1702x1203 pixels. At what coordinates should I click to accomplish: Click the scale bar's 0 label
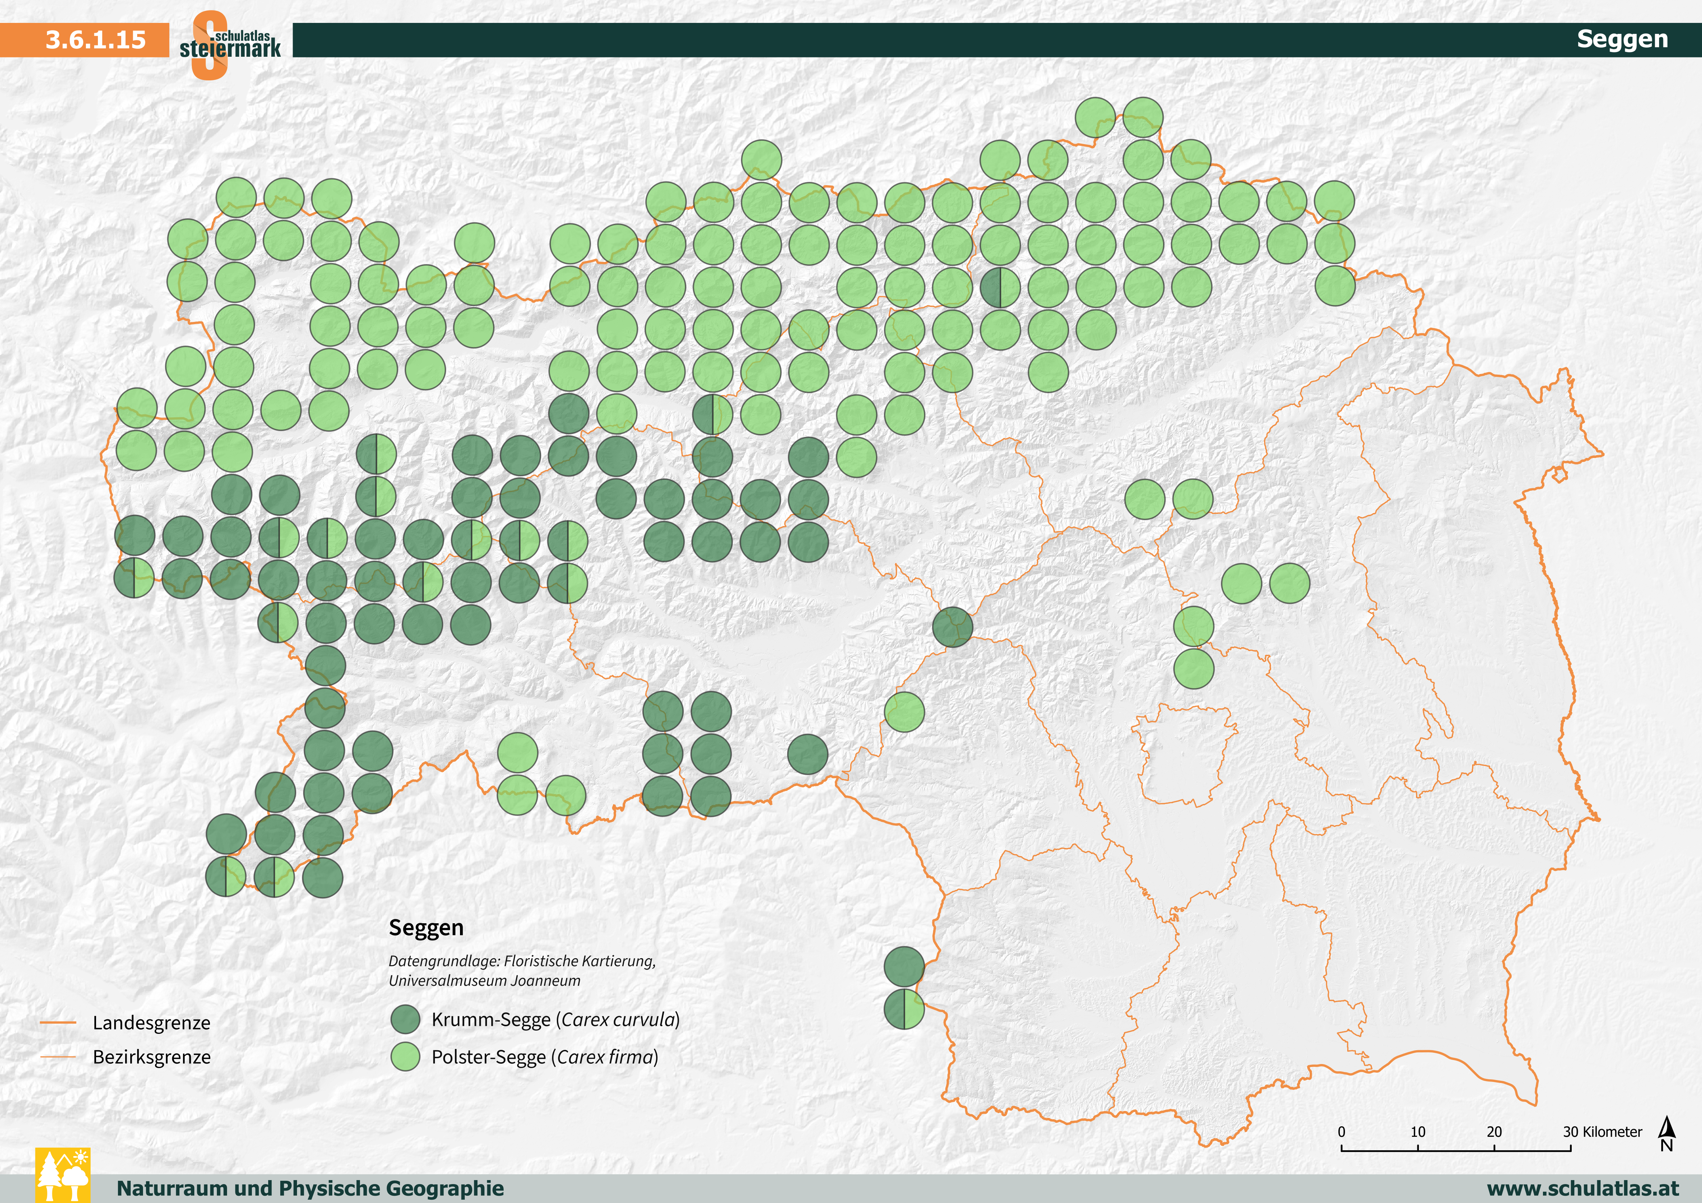tap(1341, 1132)
